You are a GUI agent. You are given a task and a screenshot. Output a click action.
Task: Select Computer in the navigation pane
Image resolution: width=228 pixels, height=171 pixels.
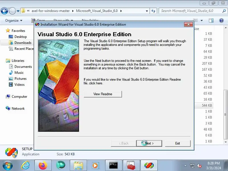[19, 97]
